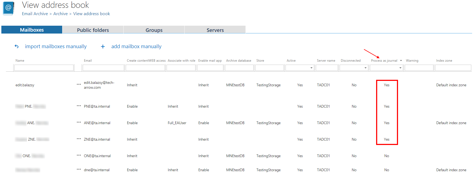Open the ellipsis menu for edit.balazsy row
Viewport: 474px width, 175px height.
[79, 84]
